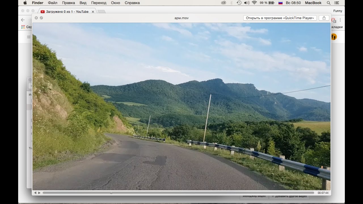Viewport: 363px width, 204px height.
Task: Open the Apple menu
Action: (x=25, y=3)
